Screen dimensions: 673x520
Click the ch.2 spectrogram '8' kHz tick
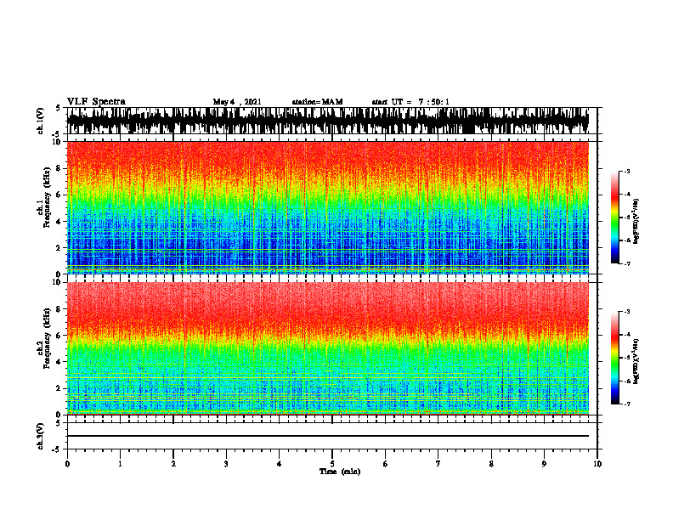tap(59, 309)
